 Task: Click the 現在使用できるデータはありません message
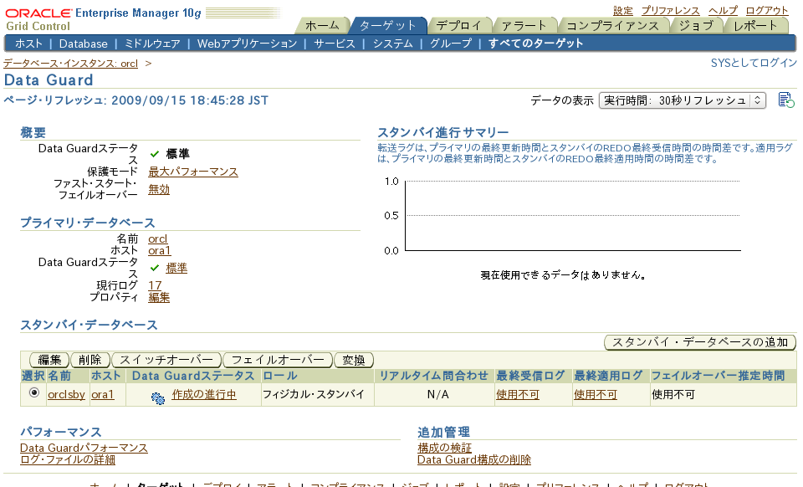(x=563, y=275)
